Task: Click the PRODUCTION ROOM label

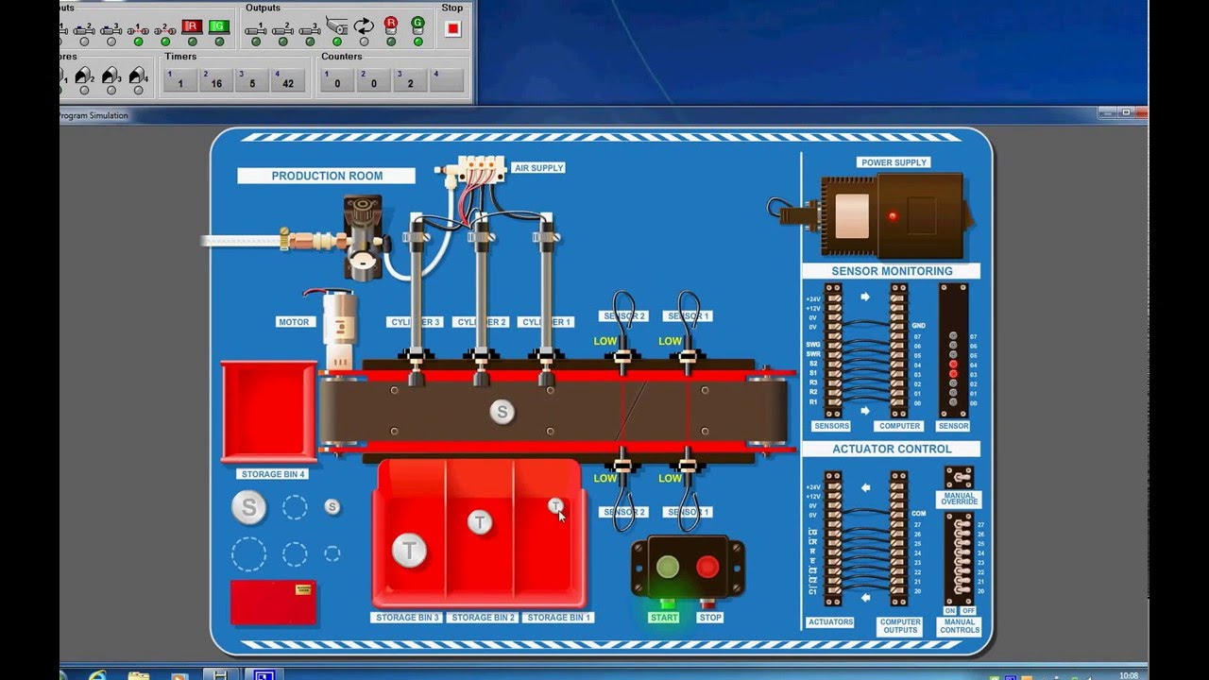Action: pos(327,176)
